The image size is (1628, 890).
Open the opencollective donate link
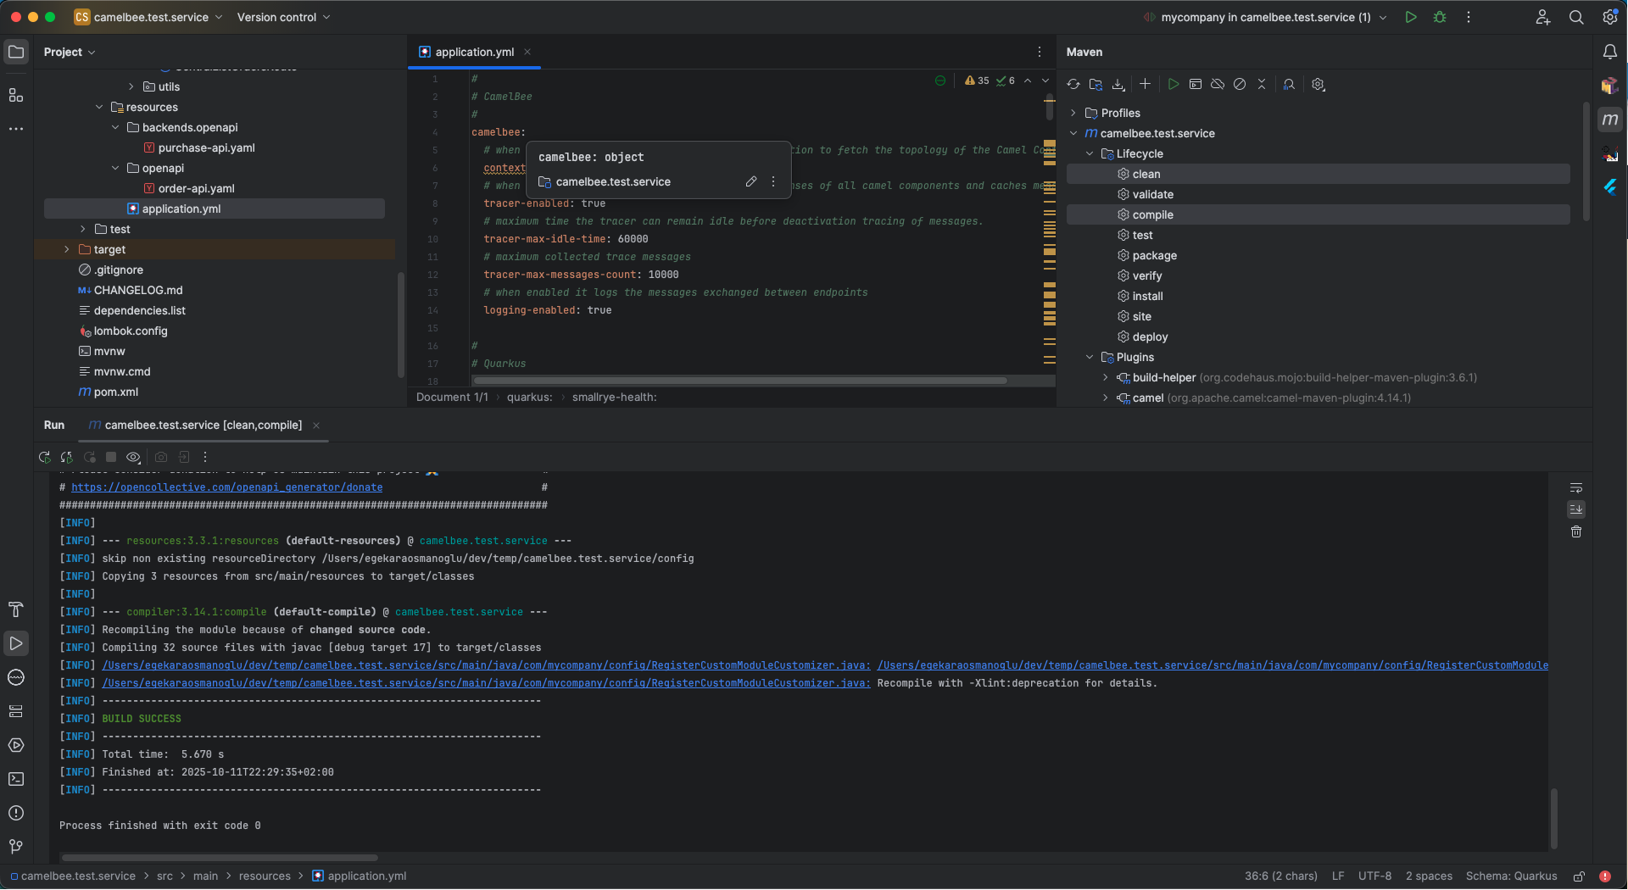click(225, 487)
